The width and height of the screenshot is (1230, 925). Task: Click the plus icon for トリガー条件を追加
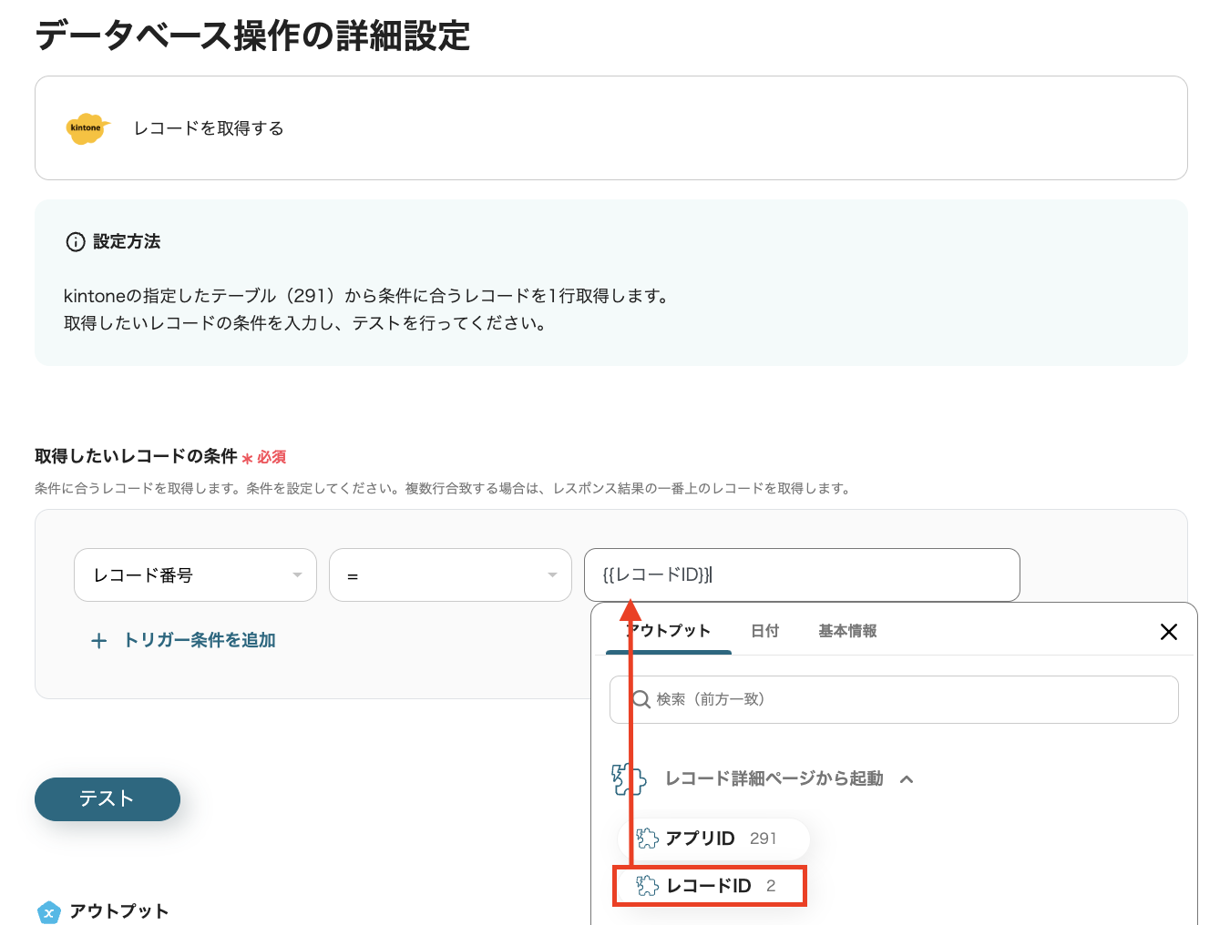tap(99, 641)
